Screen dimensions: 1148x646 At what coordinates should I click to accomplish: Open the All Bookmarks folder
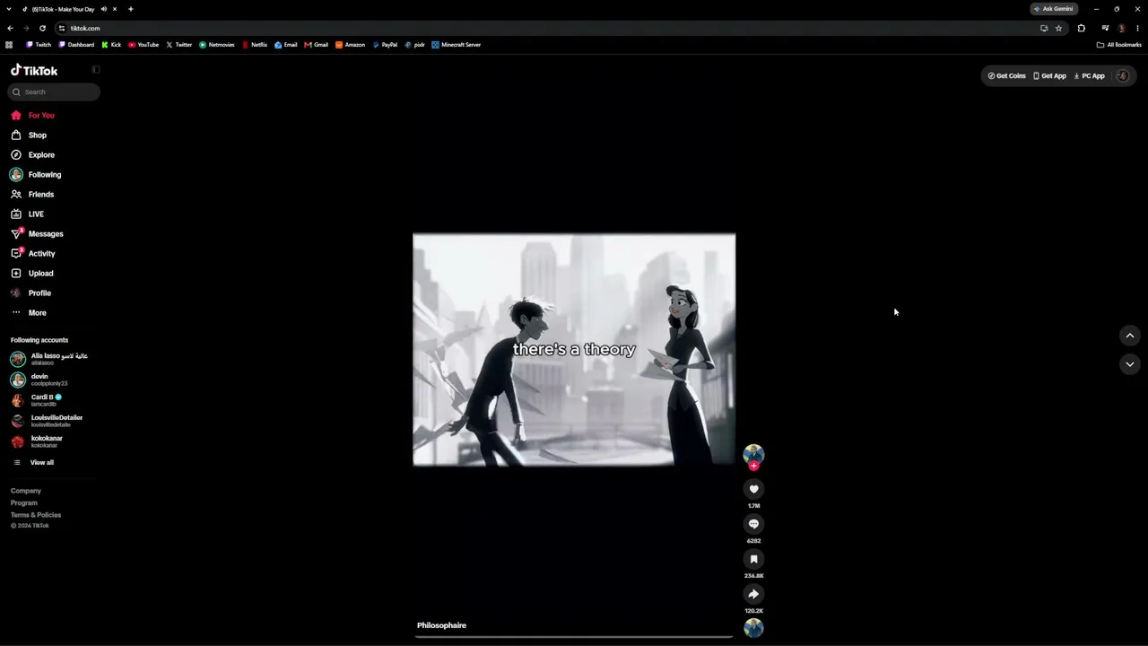point(1119,45)
